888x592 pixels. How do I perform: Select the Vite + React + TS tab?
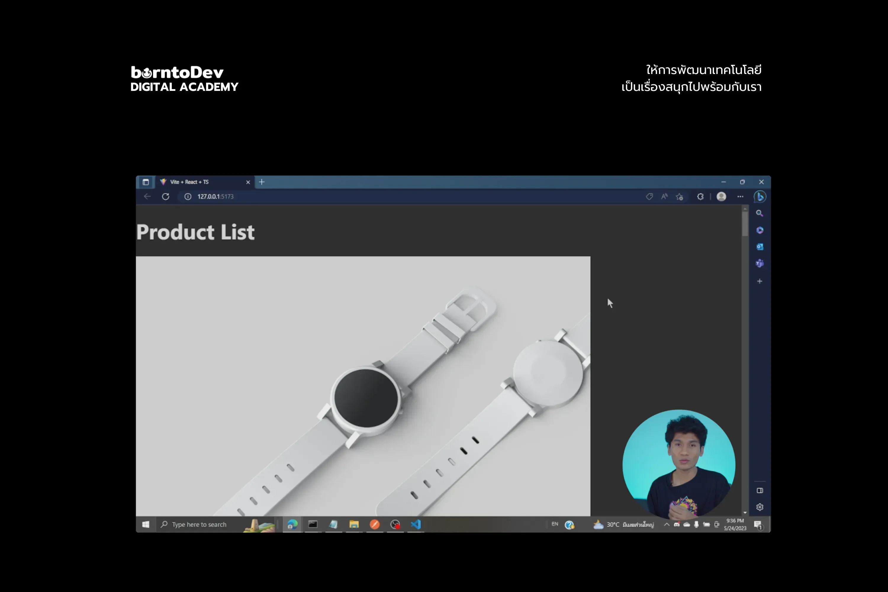(200, 182)
